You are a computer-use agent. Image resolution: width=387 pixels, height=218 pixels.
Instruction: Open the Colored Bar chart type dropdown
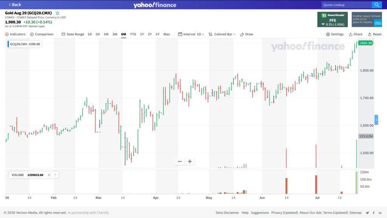(x=222, y=34)
